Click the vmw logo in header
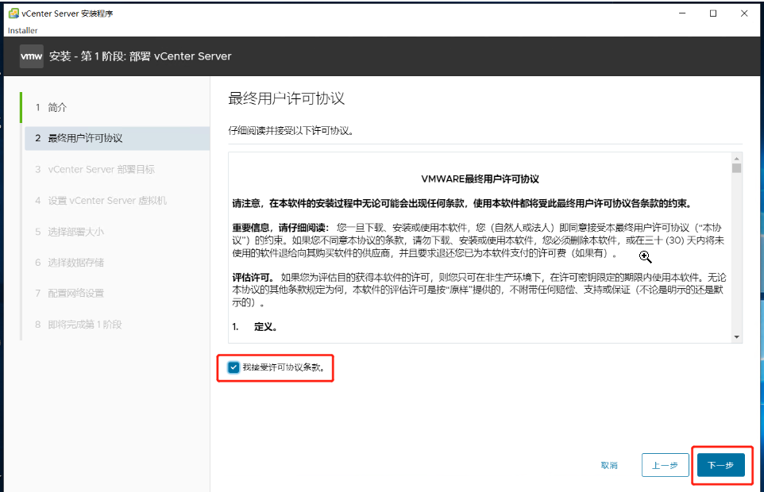The image size is (764, 492). (x=32, y=56)
